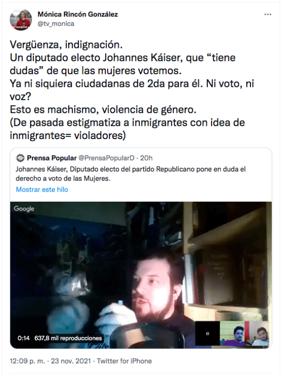Open Mónica Rincón González display name
This screenshot has width=282, height=375.
click(78, 15)
